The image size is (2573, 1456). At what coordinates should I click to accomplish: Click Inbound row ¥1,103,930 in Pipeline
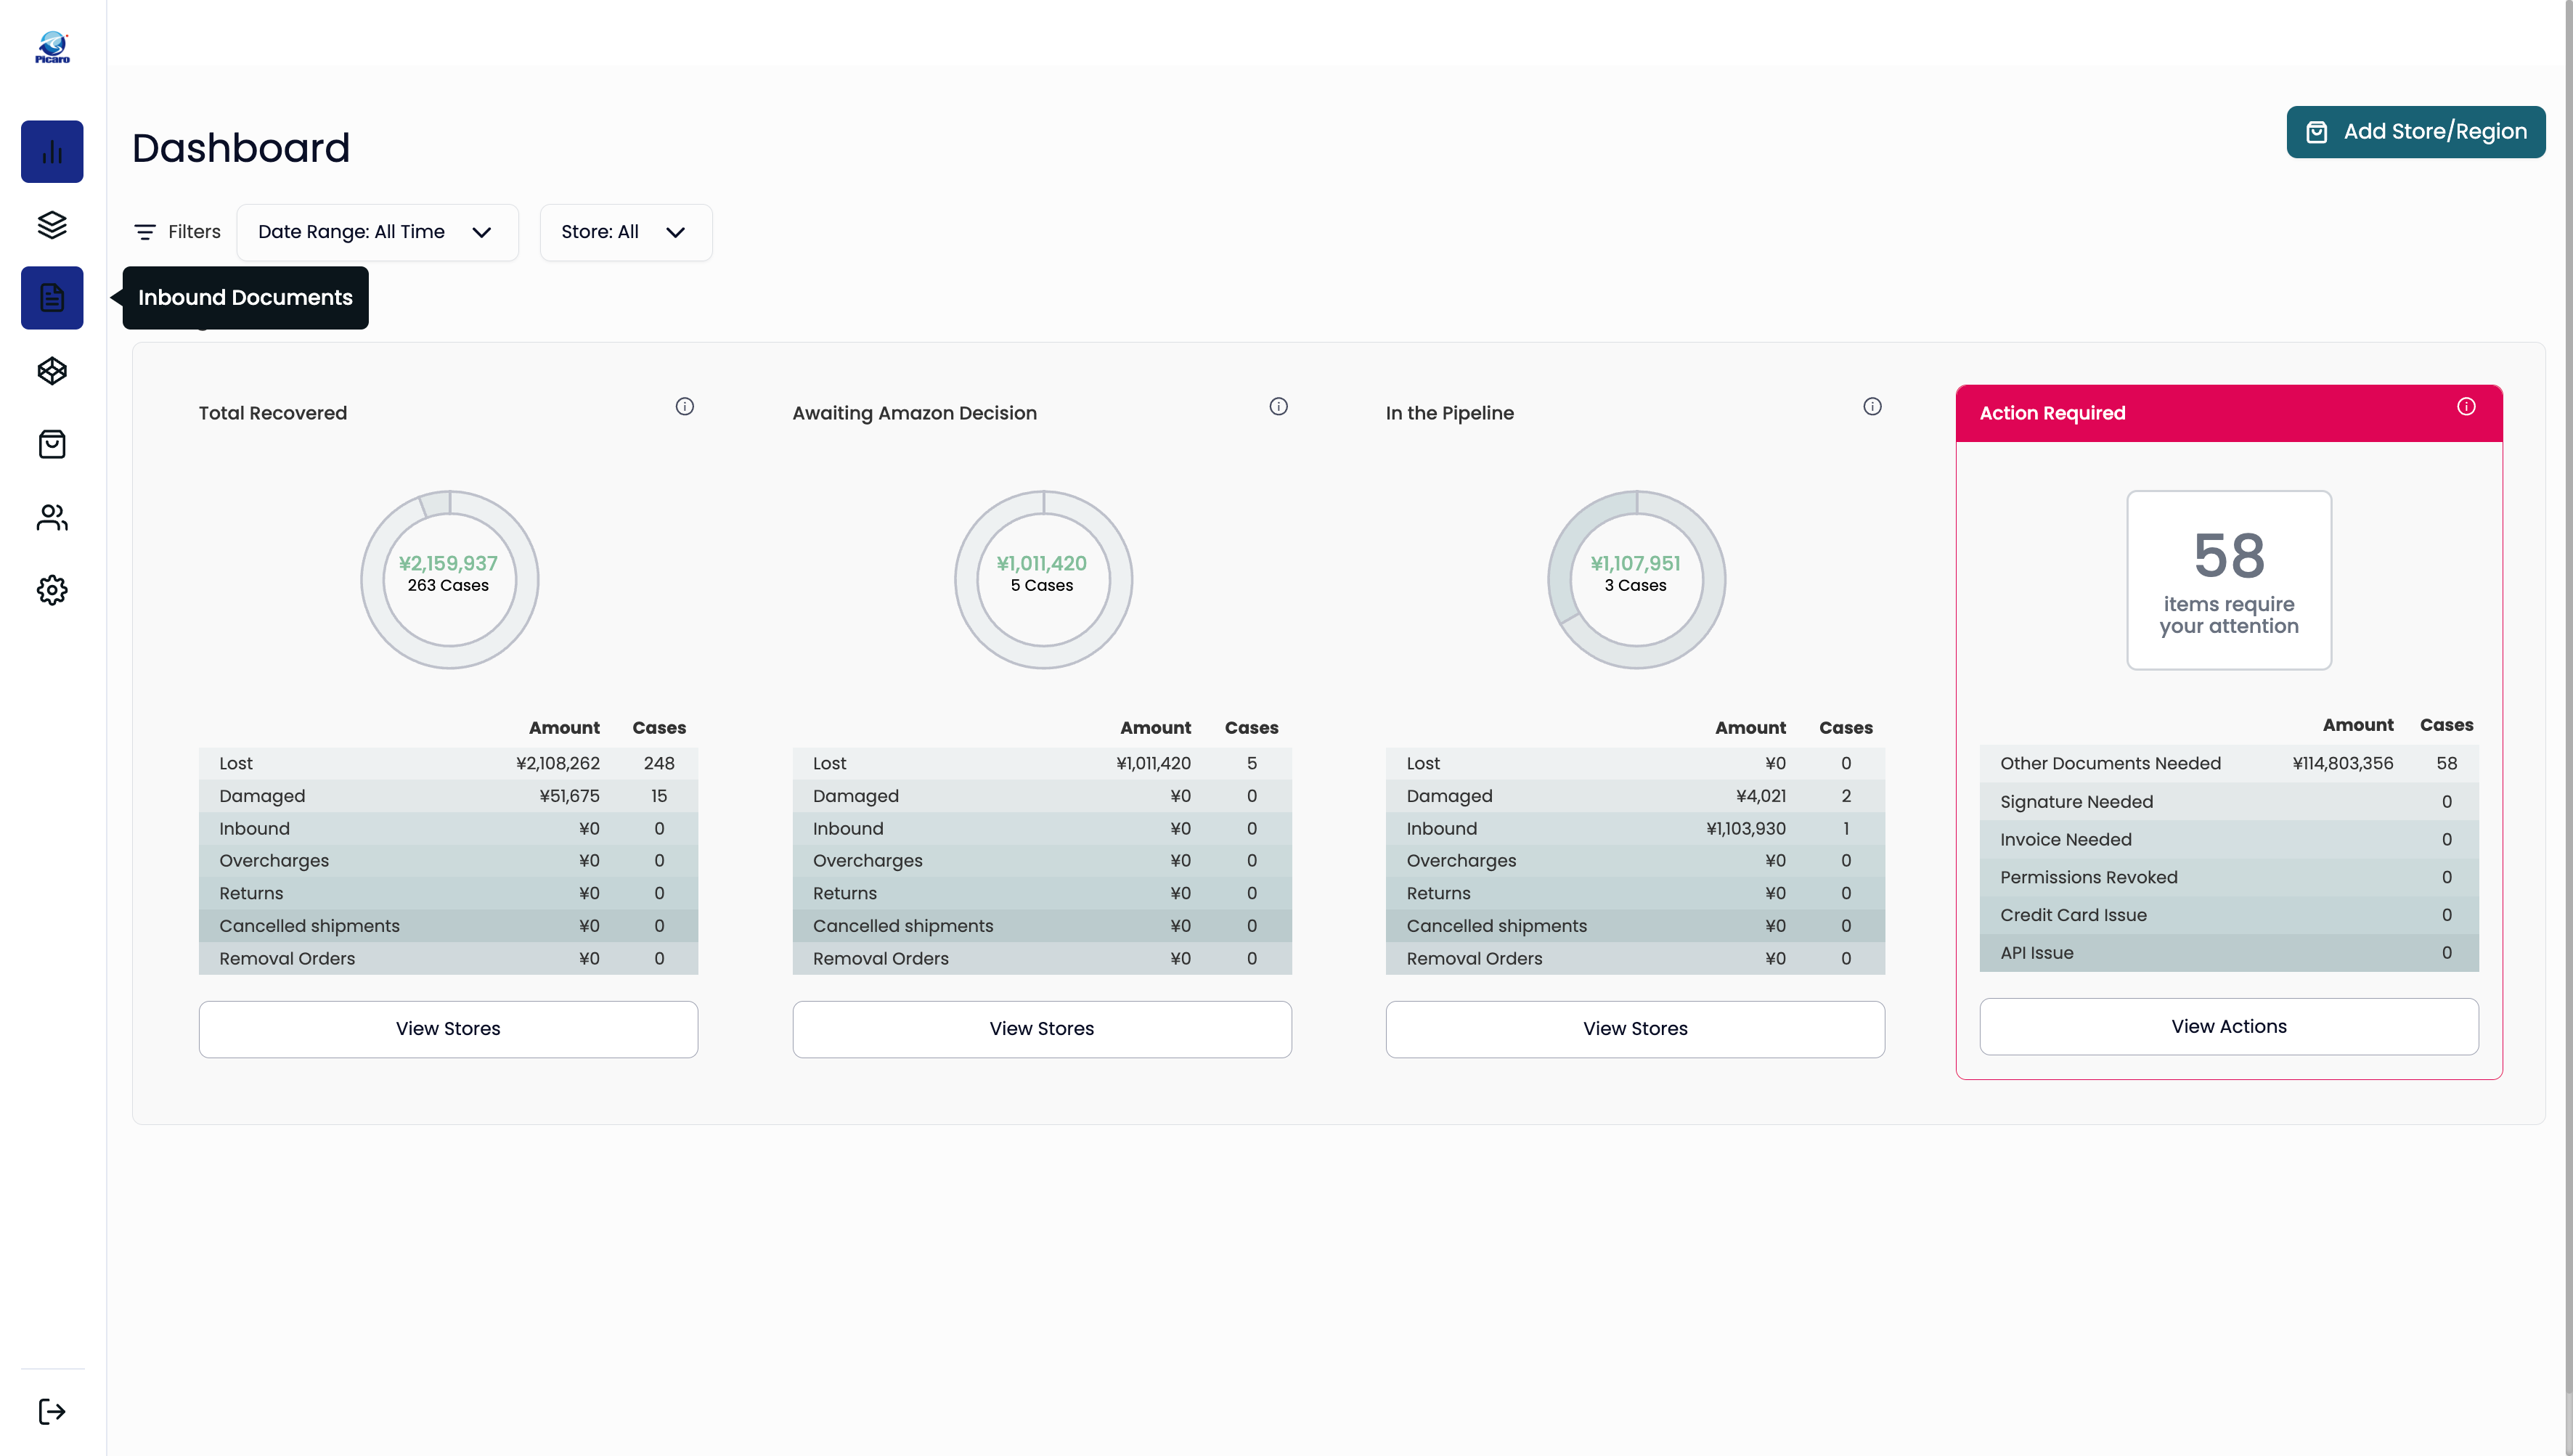(x=1635, y=829)
